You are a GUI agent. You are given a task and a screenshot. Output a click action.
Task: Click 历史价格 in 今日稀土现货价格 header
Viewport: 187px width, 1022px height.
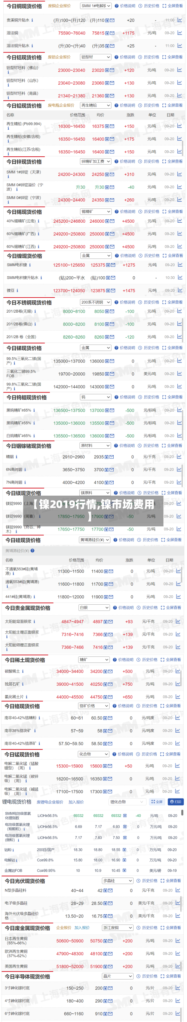point(150,659)
